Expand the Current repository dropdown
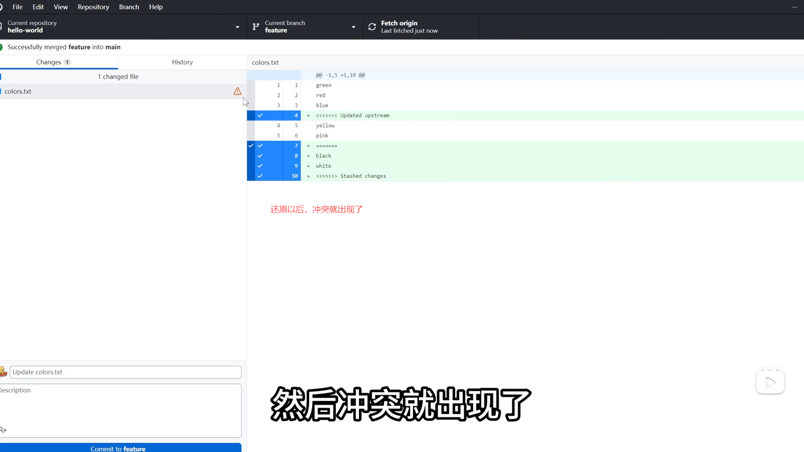Screen dimensions: 804x452 point(237,27)
